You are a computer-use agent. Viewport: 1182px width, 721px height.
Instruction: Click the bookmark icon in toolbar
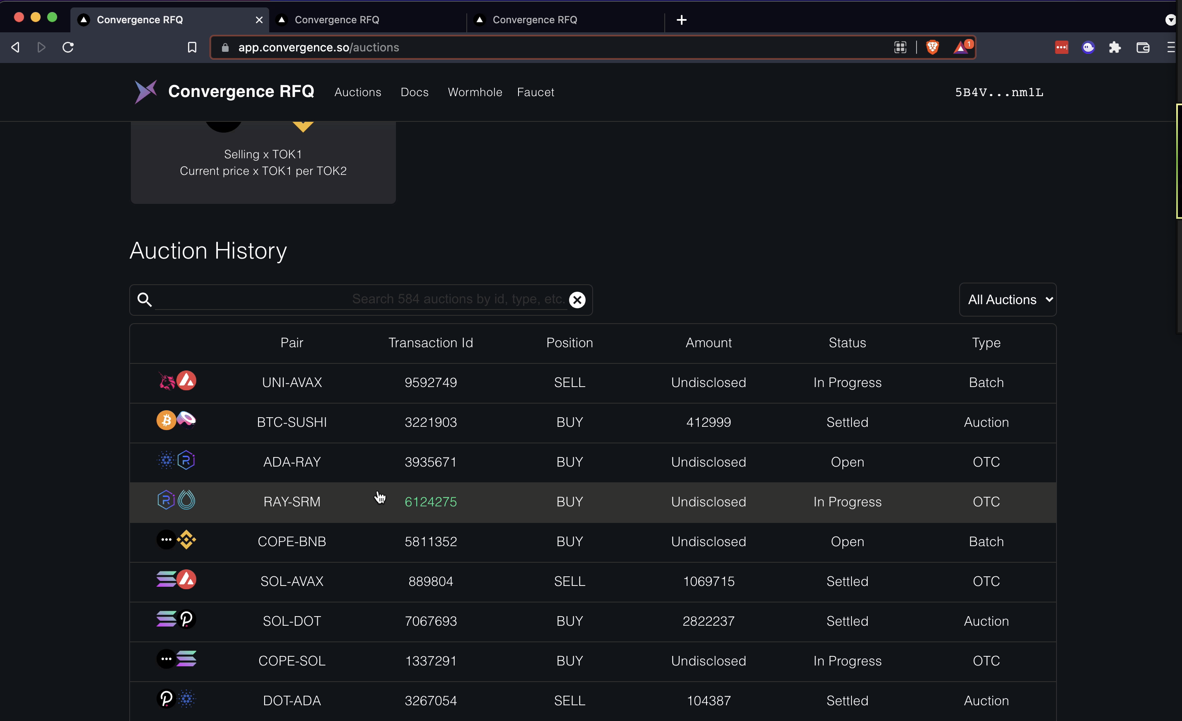point(192,47)
